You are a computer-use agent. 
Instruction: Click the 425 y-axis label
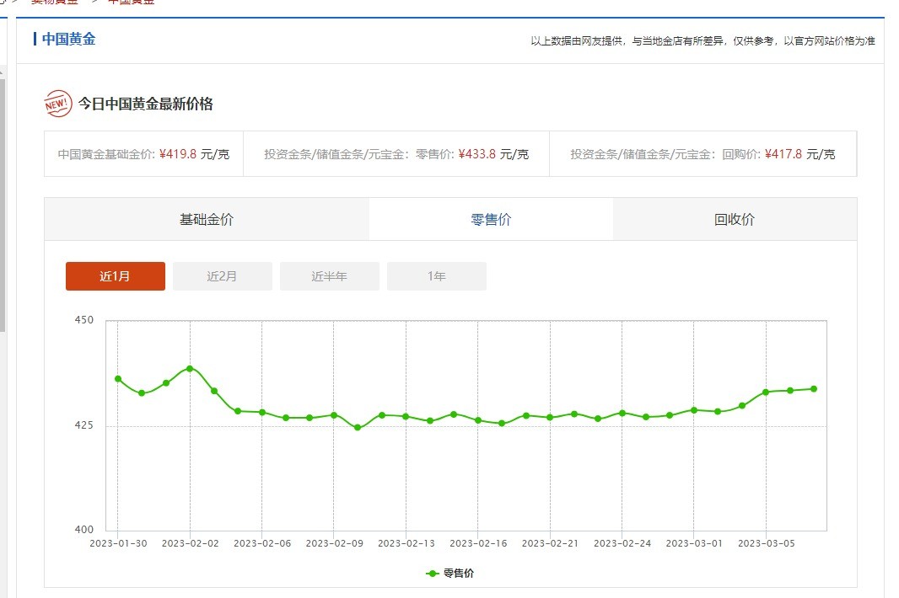83,425
